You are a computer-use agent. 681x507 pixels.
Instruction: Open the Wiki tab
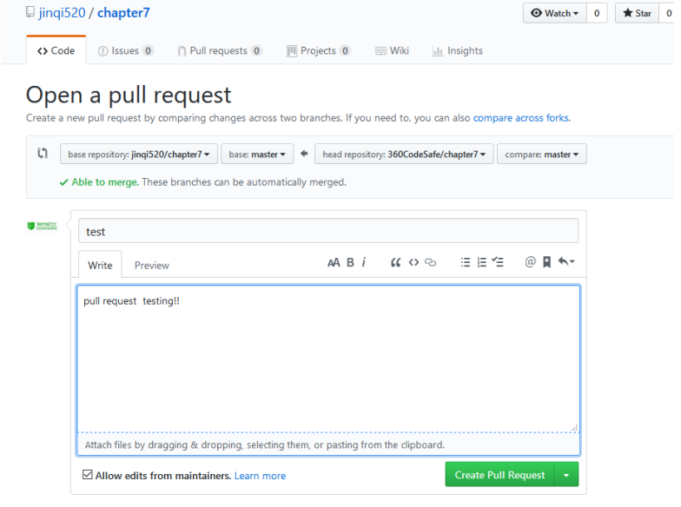392,50
